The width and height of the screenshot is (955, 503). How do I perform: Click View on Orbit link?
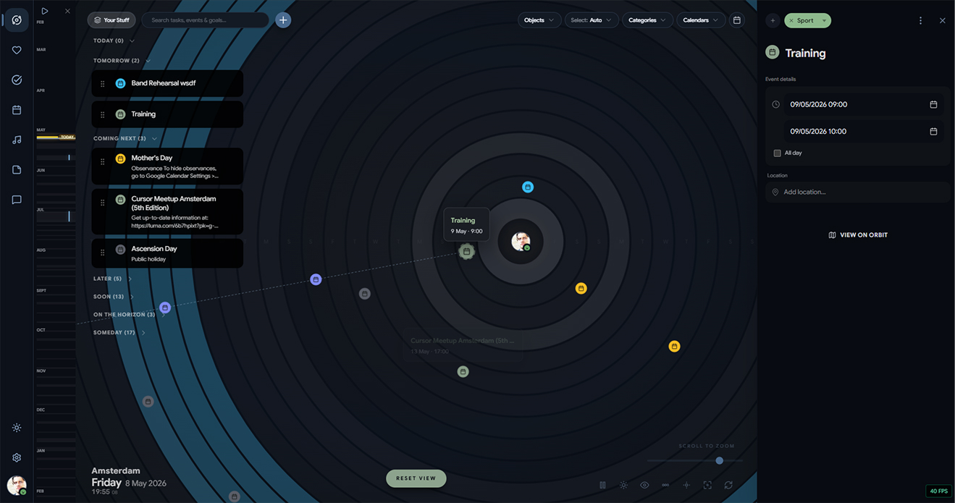(x=858, y=235)
